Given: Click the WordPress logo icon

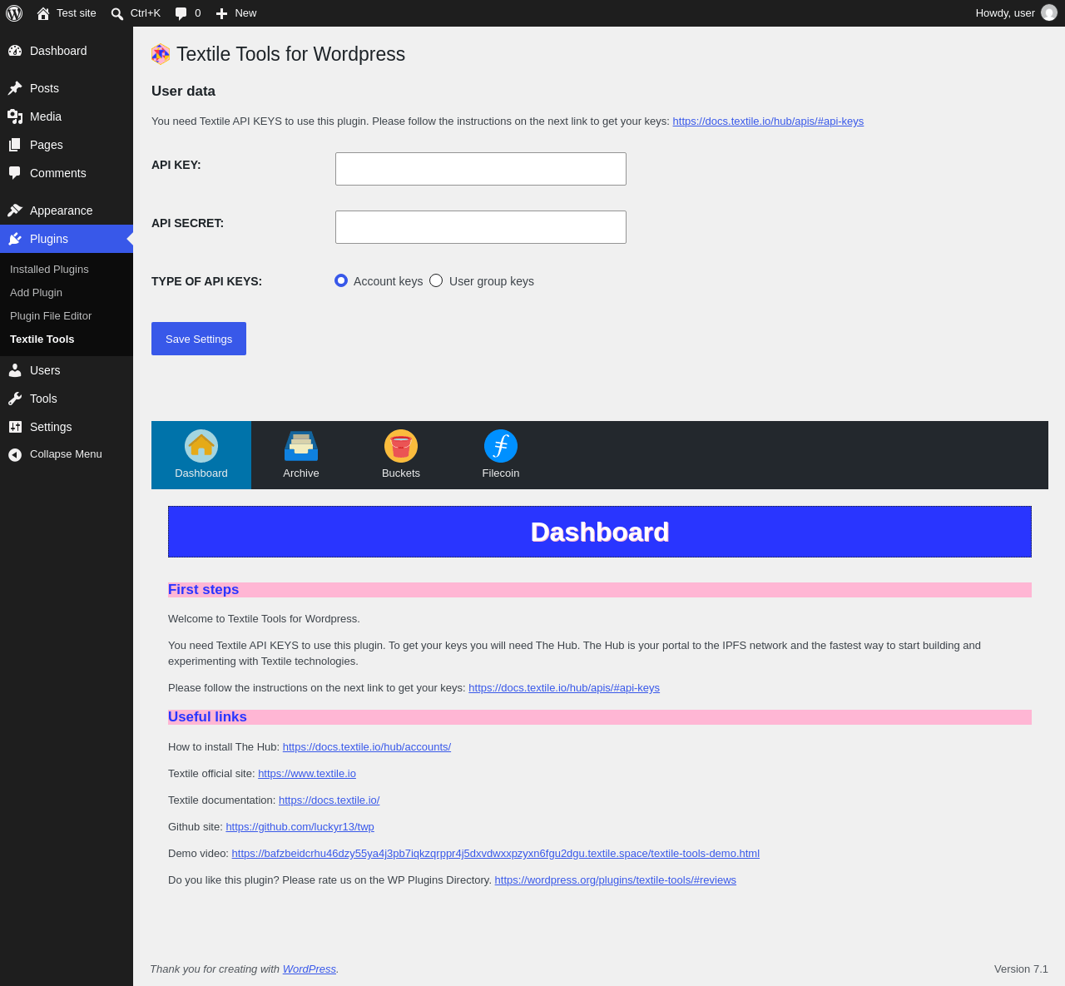Looking at the screenshot, I should pyautogui.click(x=14, y=13).
